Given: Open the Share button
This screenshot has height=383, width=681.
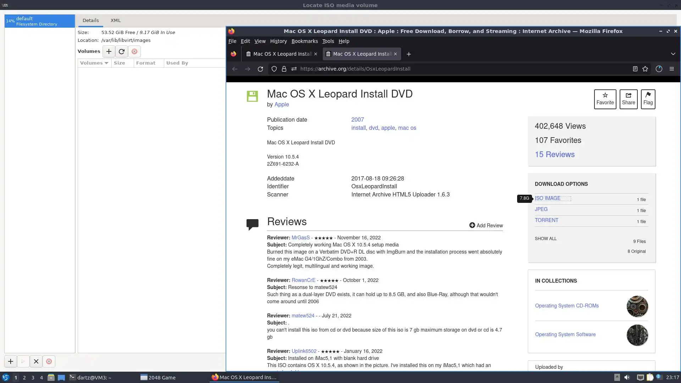Looking at the screenshot, I should point(628,99).
